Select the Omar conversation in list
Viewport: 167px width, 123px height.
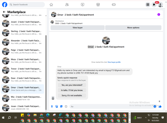(22, 89)
